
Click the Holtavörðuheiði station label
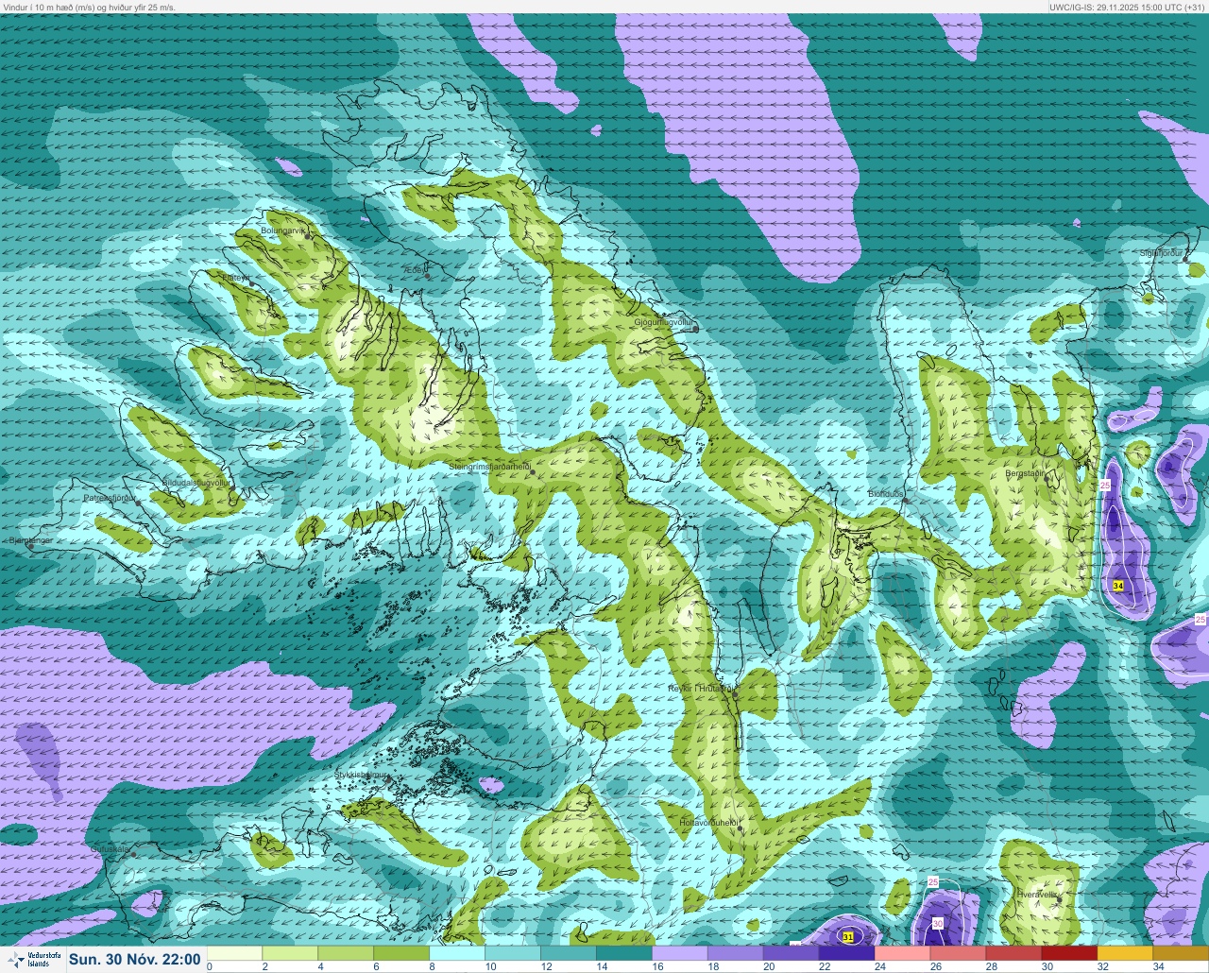click(708, 822)
